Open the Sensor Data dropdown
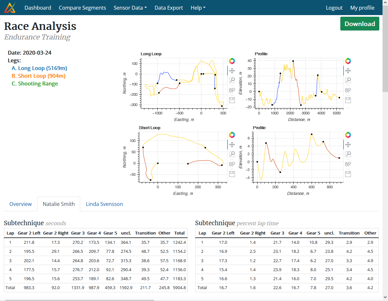The height and width of the screenshot is (301, 388). [130, 7]
